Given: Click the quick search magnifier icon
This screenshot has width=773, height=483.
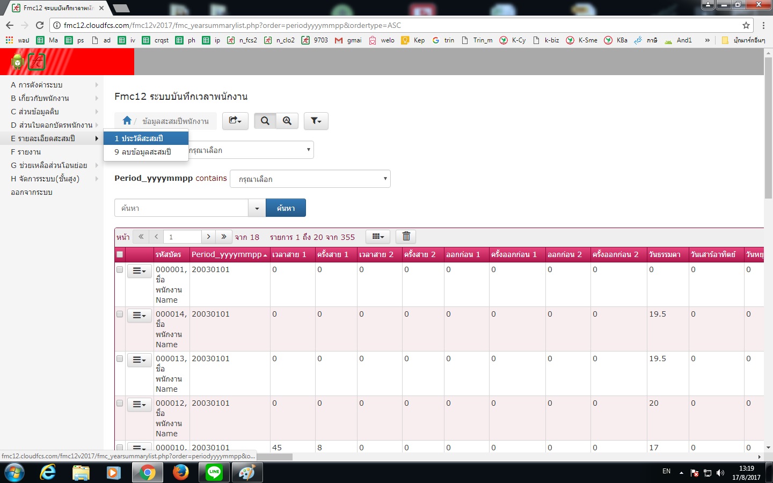Looking at the screenshot, I should coord(265,121).
